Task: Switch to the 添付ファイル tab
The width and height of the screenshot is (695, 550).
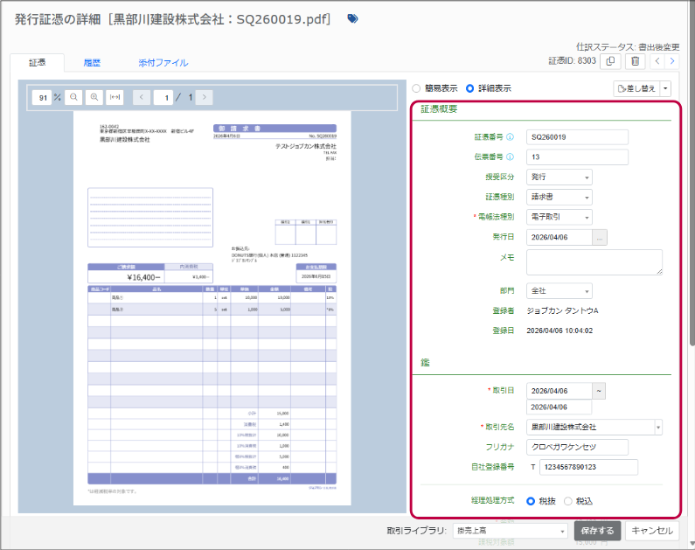Action: [163, 63]
